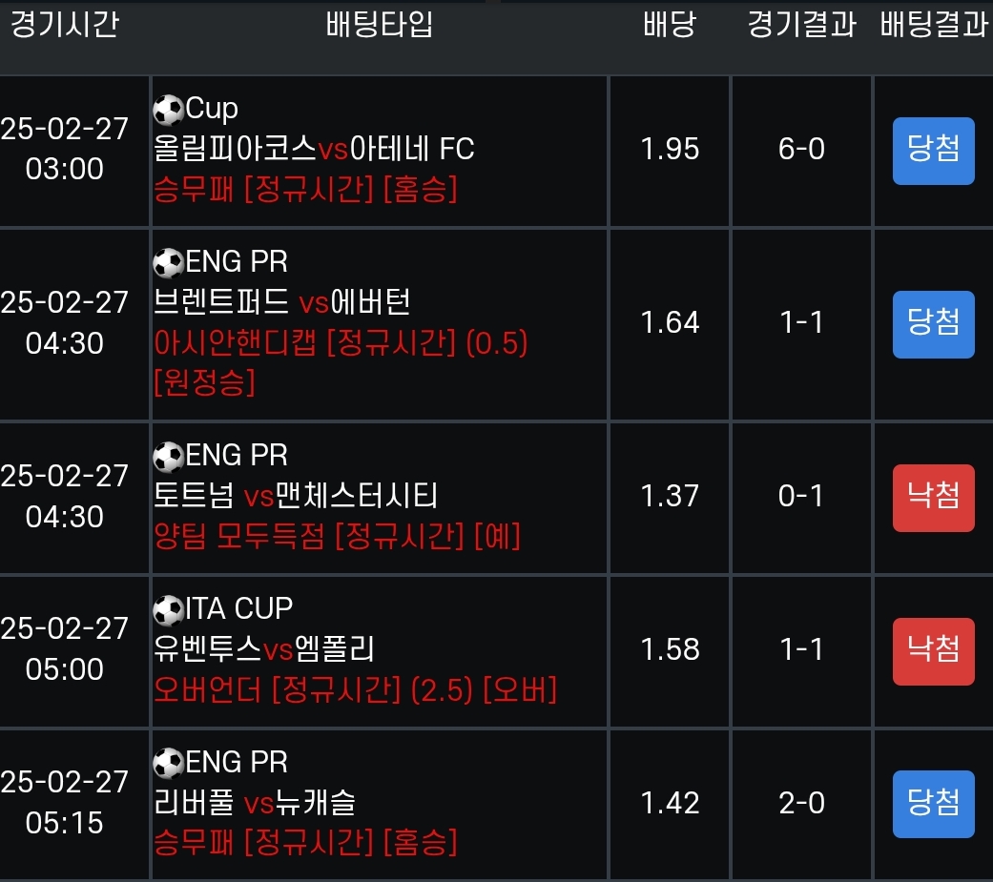The height and width of the screenshot is (882, 993).
Task: Click the 당첨 badge for 올림피아코스 match
Action: (x=933, y=151)
